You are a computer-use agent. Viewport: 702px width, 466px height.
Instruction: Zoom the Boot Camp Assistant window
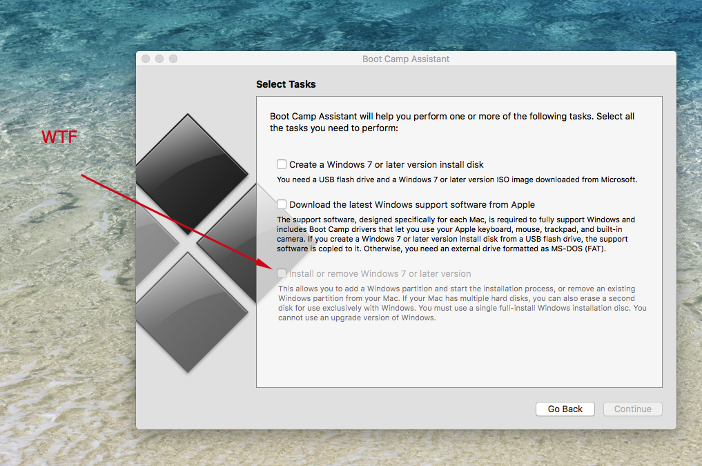tap(173, 59)
